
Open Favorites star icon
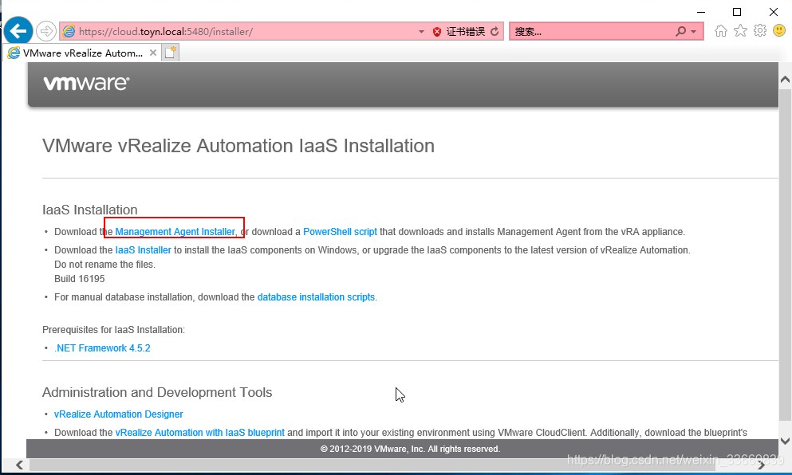click(740, 31)
